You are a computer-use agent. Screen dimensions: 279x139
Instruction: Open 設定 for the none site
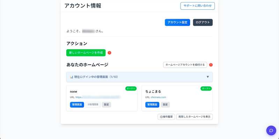(x=107, y=105)
